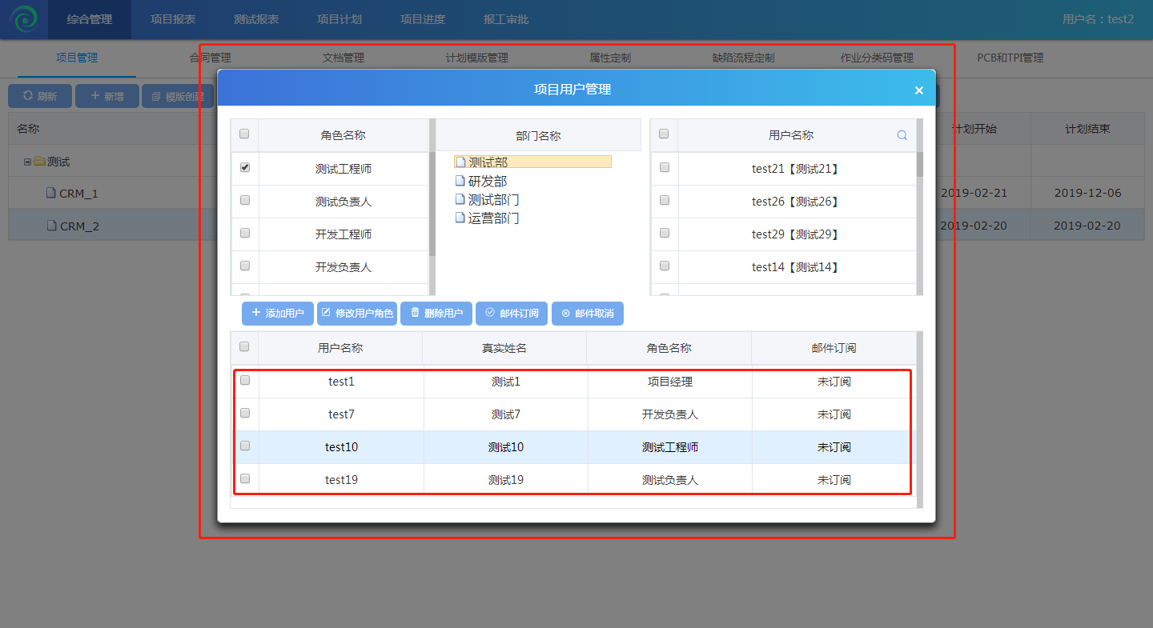Switch to the PCB和TPI管理 tab
Screen dimensions: 1153x628
pos(1010,58)
